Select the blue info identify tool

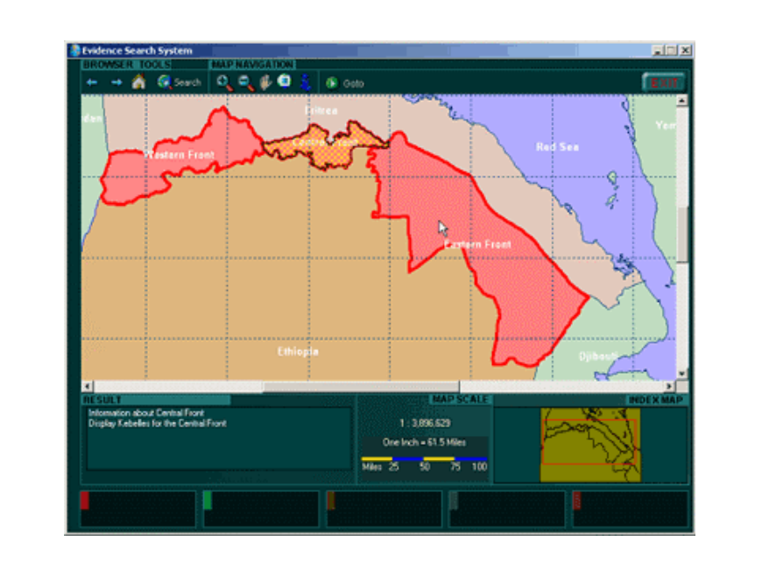coord(305,82)
